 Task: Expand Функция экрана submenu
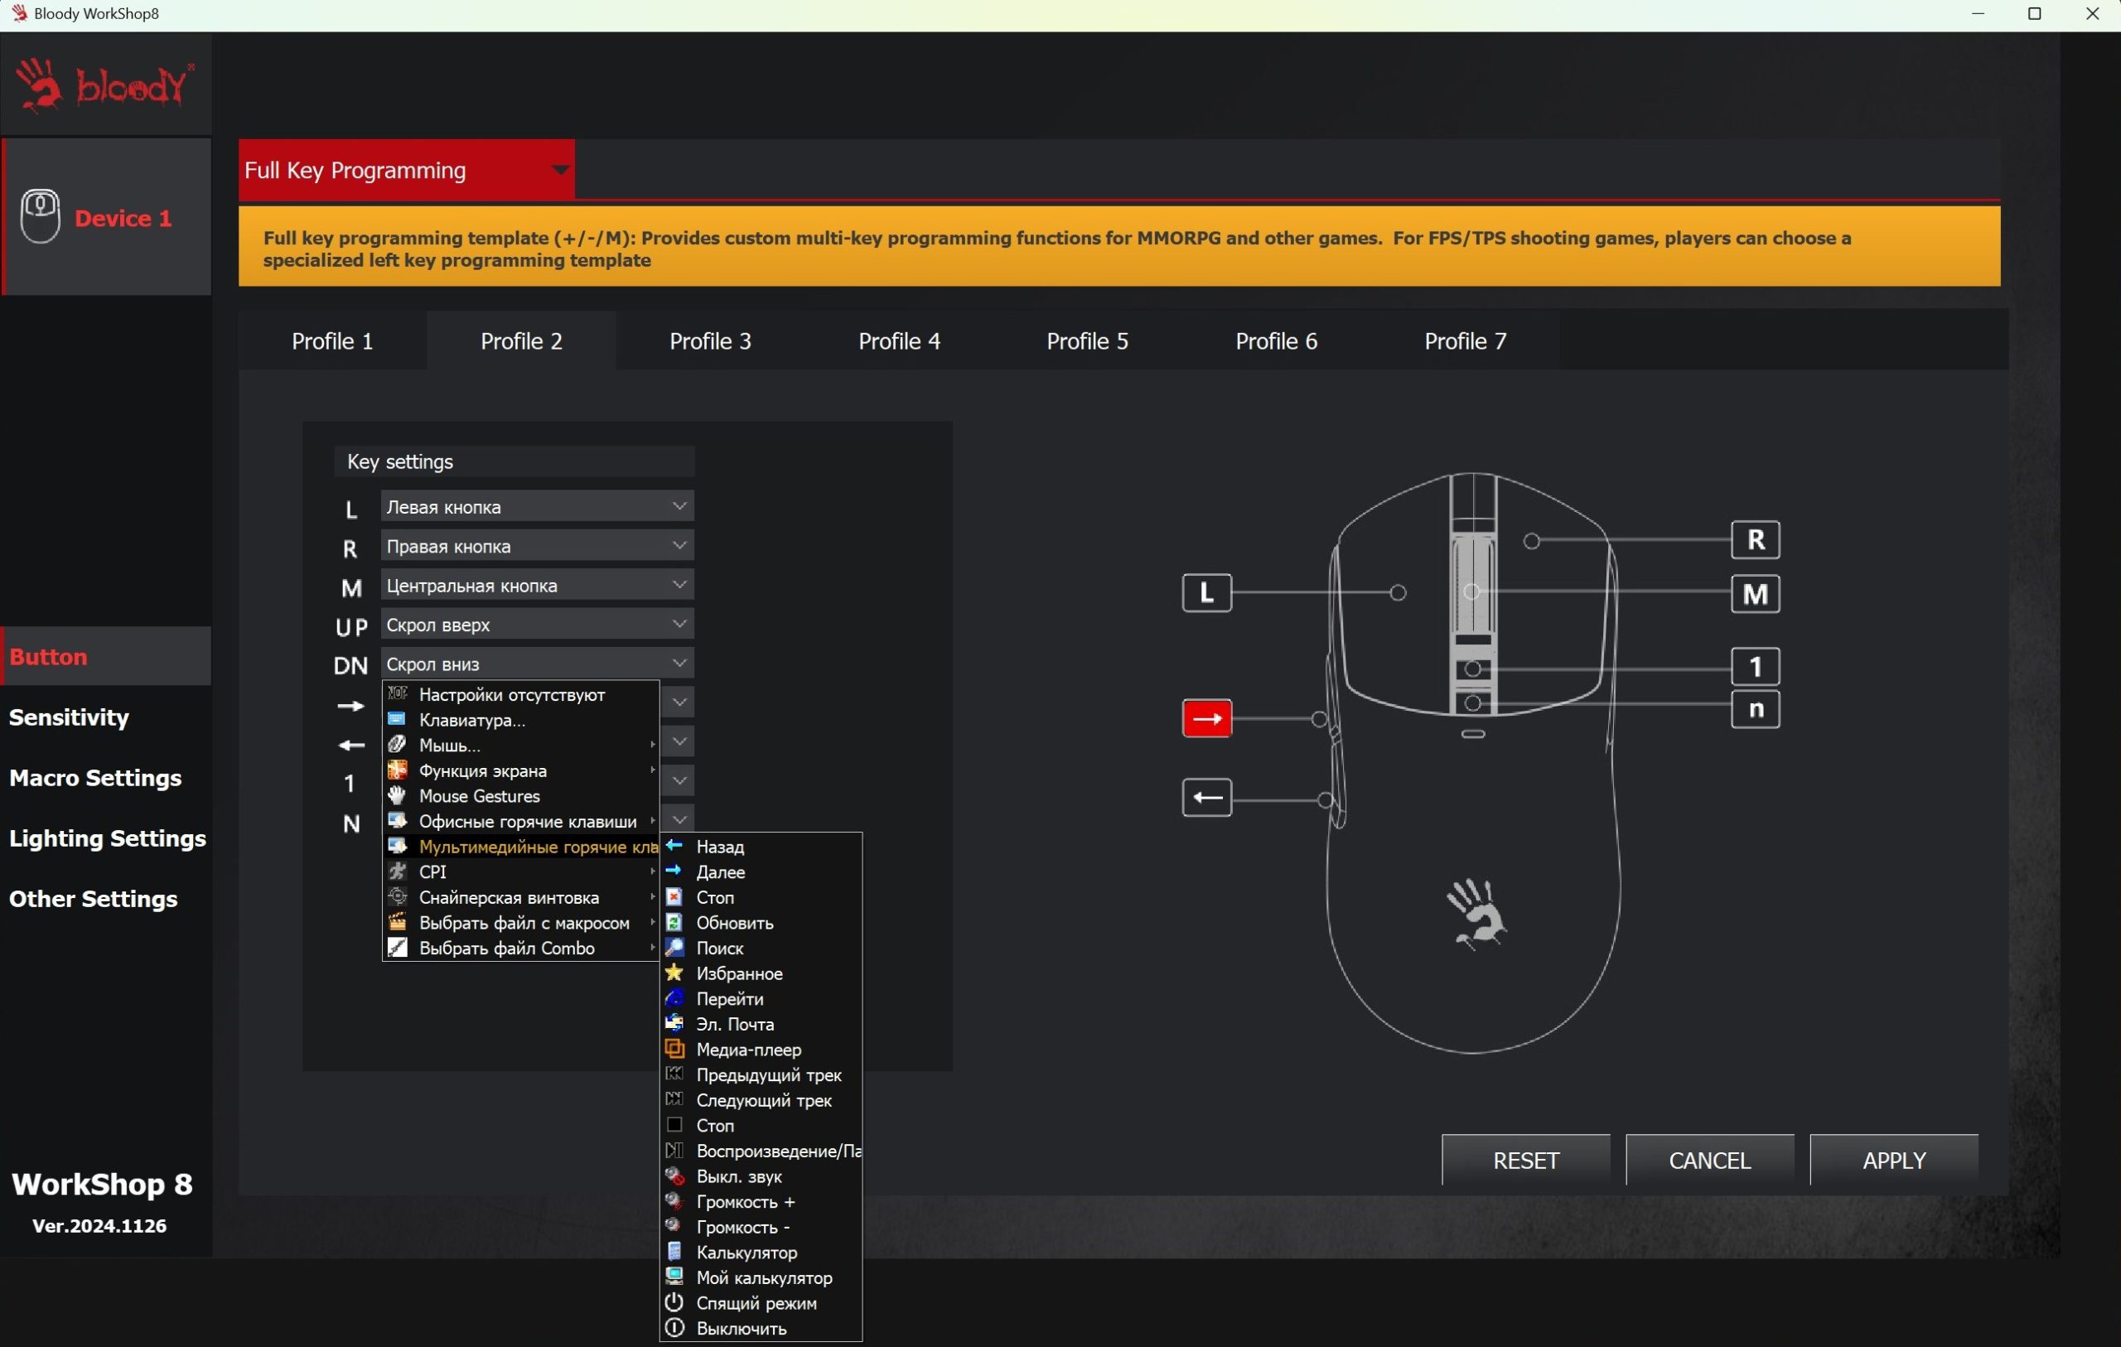point(520,772)
